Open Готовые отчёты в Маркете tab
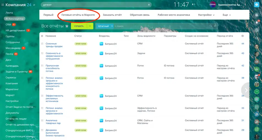 78,15
